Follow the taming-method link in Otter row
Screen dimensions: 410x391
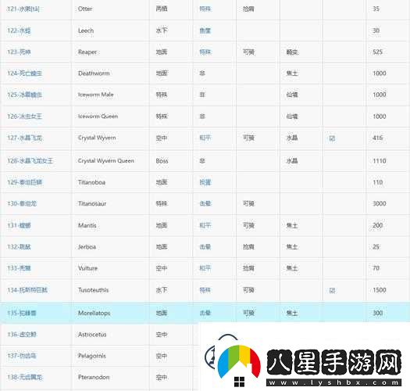pyautogui.click(x=205, y=9)
